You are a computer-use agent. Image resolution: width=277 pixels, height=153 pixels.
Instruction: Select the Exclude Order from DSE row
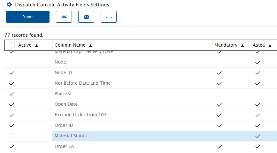[x=141, y=115]
